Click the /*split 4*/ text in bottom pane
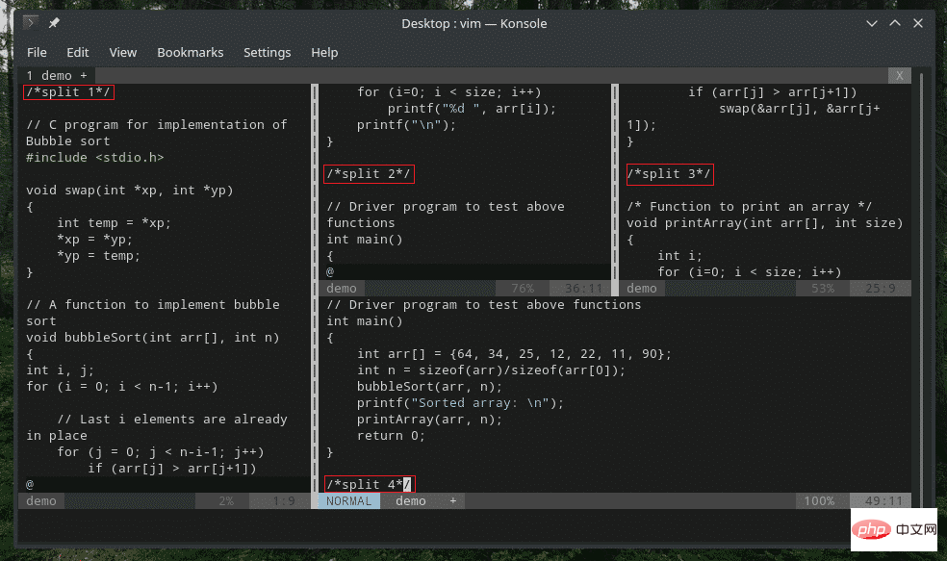This screenshot has height=561, width=947. 369,485
